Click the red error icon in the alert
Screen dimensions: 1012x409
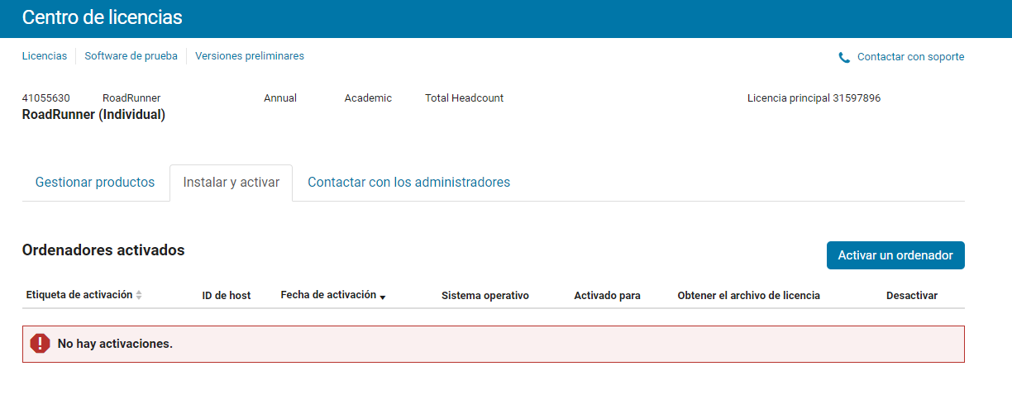click(x=40, y=344)
